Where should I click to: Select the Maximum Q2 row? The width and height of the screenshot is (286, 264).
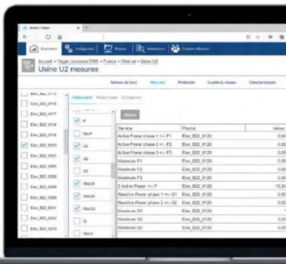(201, 219)
